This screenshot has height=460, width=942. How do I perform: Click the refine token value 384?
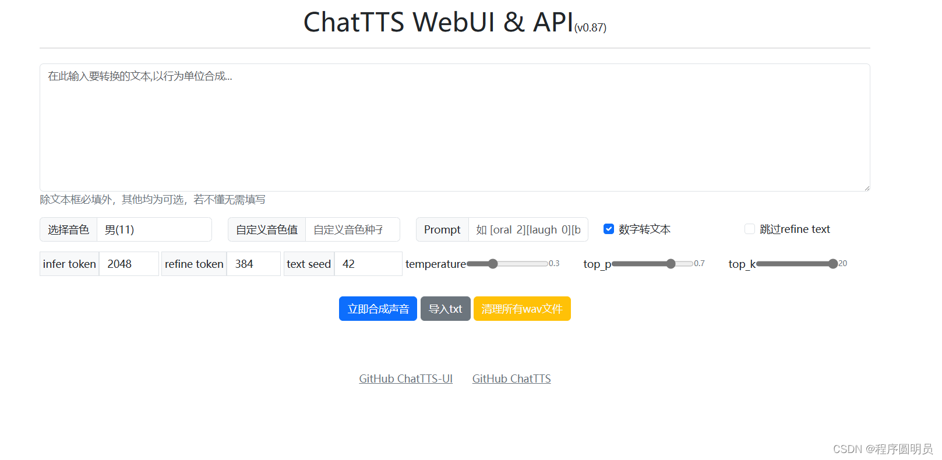click(253, 264)
